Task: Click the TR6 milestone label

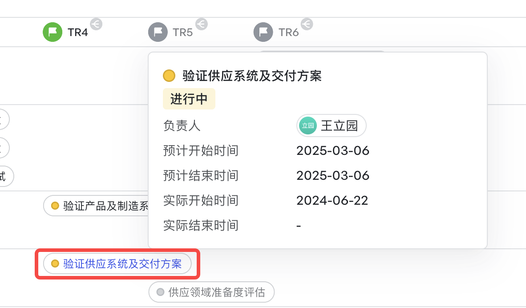Action: pos(288,32)
